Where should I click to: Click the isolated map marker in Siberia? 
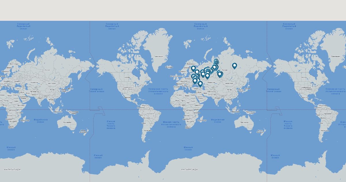[x=234, y=66]
